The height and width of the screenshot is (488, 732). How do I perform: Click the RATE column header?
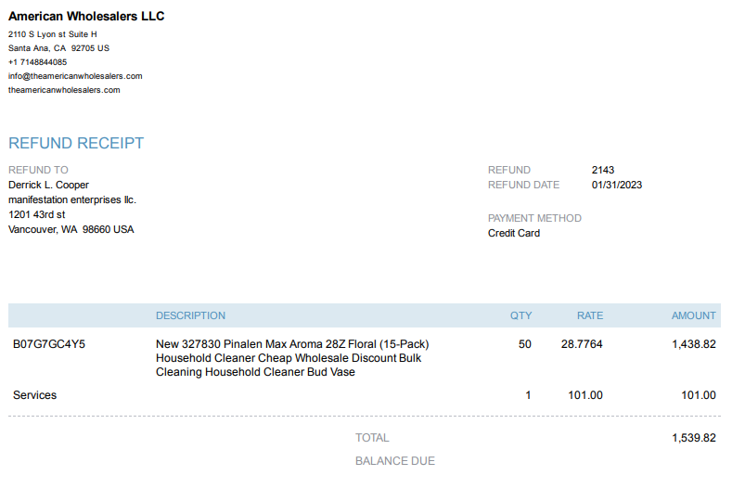tap(590, 315)
